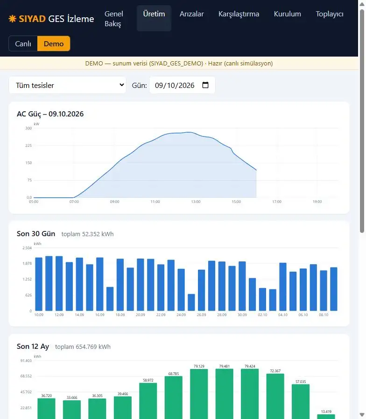
Task: Click the Son 30 Gün heading
Action: pyautogui.click(x=36, y=233)
